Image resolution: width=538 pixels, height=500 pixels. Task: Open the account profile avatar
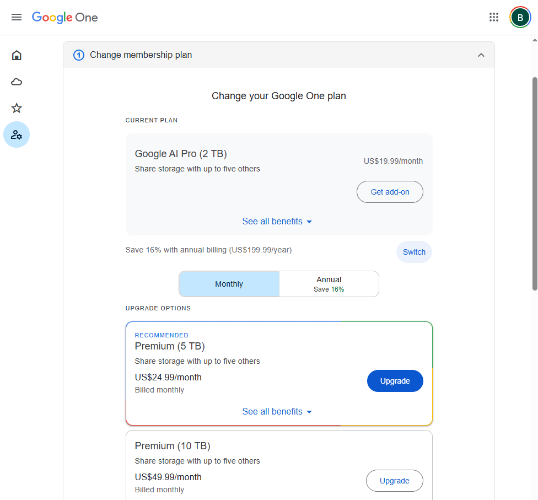[x=520, y=17]
